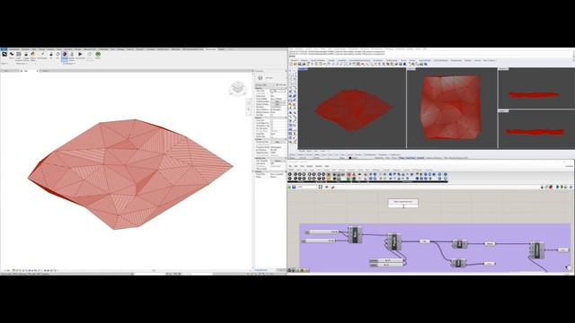Click the red sphere preview icon at Grasshopper toolbar right
This screenshot has height=323, width=575.
point(551,188)
